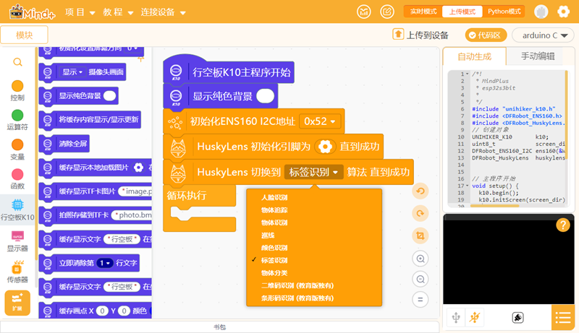579x333 pixels.
Task: Select the 传感器 category
Action: tap(17, 272)
